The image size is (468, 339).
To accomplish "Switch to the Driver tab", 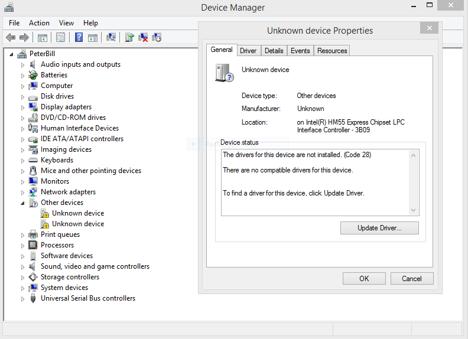I will click(x=248, y=51).
